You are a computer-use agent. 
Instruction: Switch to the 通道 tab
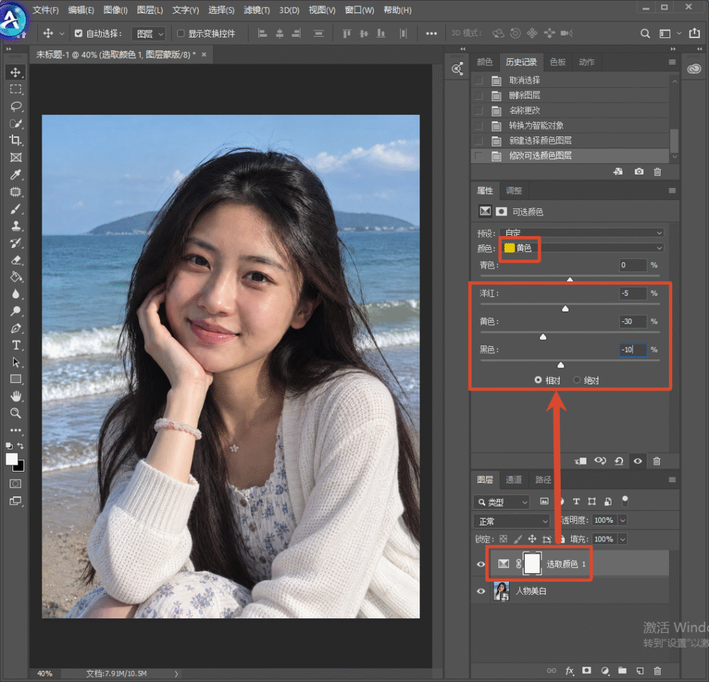(514, 479)
